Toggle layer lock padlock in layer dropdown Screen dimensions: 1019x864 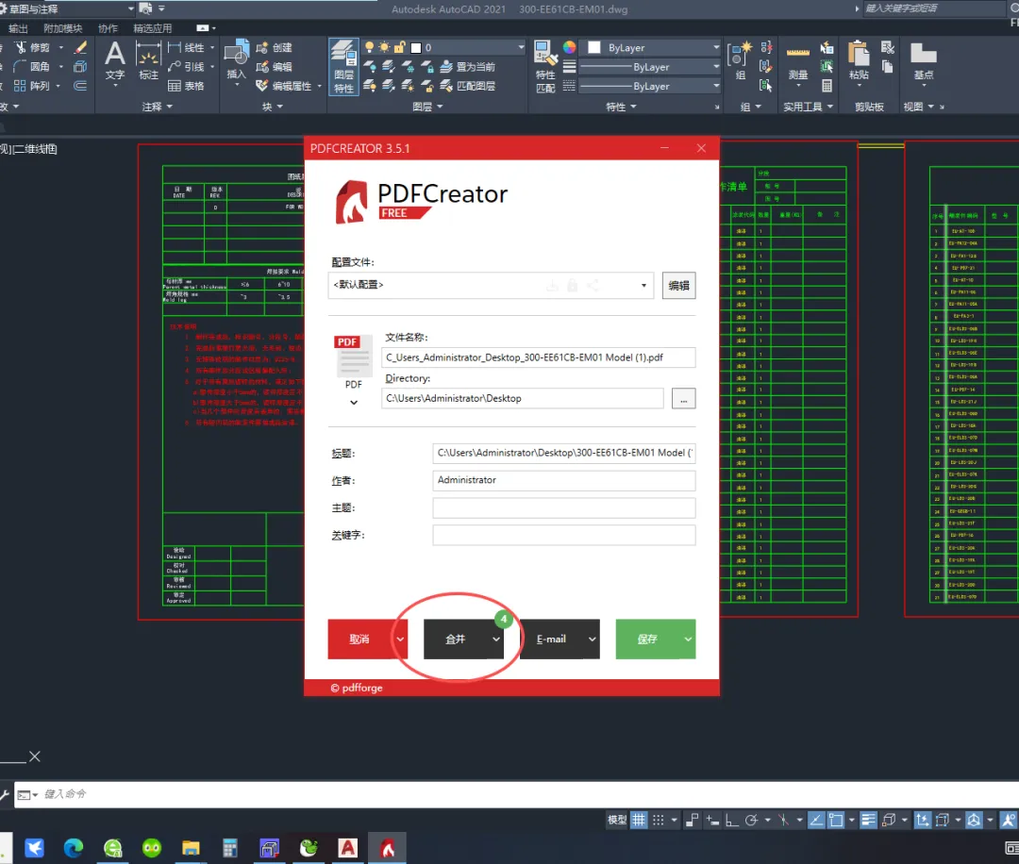click(400, 47)
